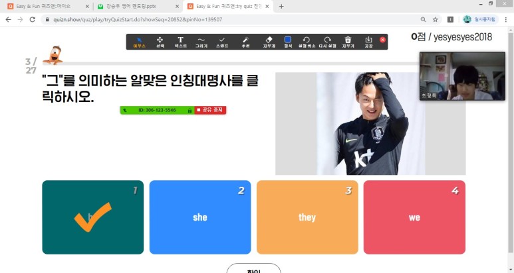Pick the Eraser annotation tool
The image size is (514, 273).
[269, 42]
